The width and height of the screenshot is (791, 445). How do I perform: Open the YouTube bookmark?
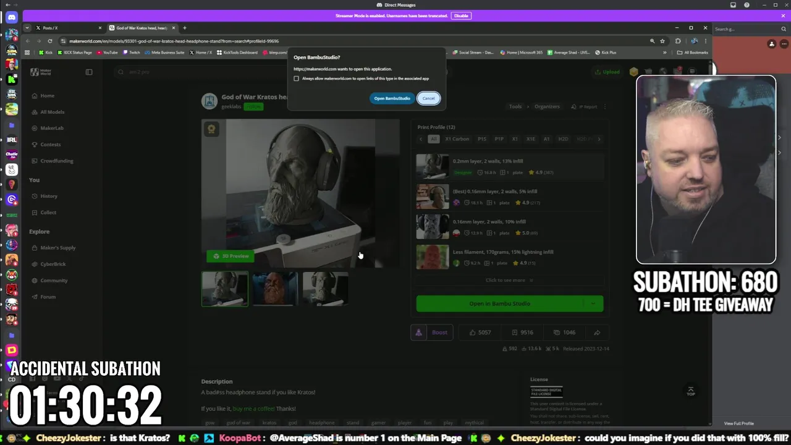(107, 53)
